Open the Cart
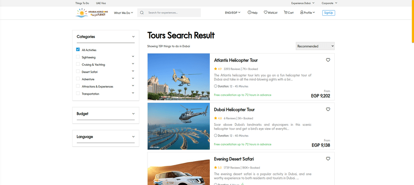Viewport: 414px width, 185px height. point(289,12)
